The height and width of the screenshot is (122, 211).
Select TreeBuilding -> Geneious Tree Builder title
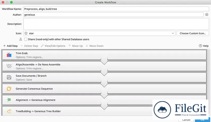[x=38, y=111]
